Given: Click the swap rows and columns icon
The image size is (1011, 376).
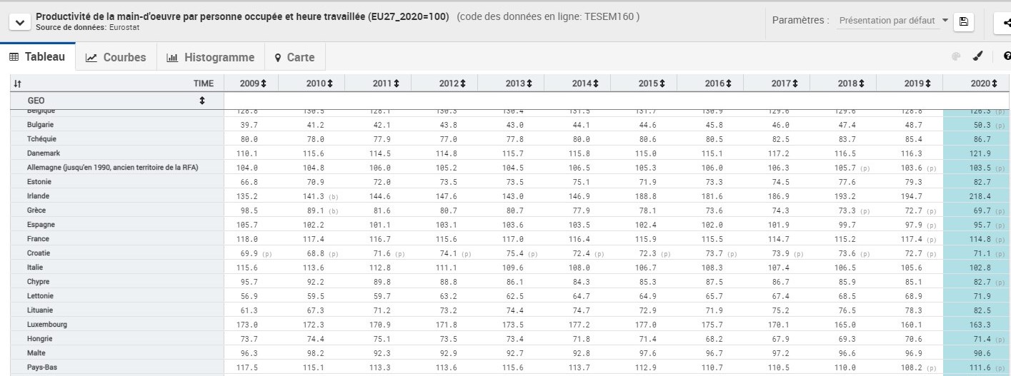Looking at the screenshot, I should [x=17, y=83].
